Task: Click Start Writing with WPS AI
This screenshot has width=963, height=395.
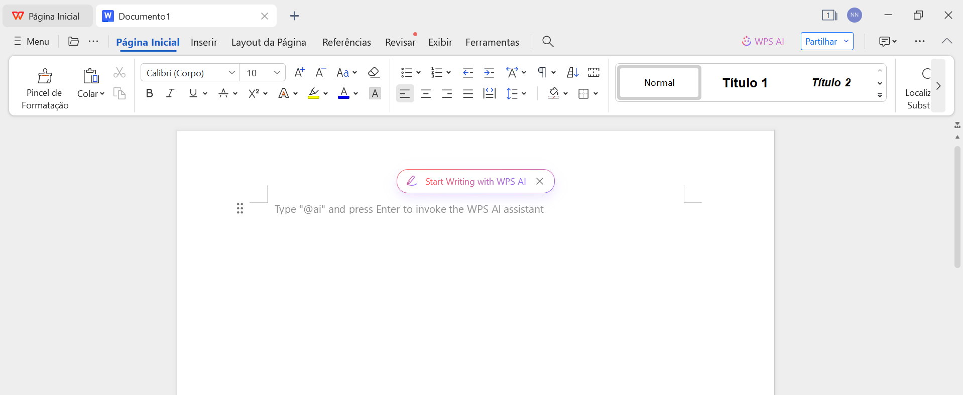Action: [475, 181]
